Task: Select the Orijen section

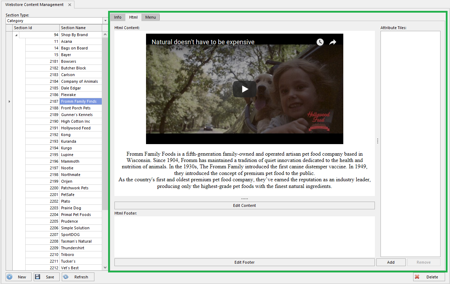Action: coord(64,181)
